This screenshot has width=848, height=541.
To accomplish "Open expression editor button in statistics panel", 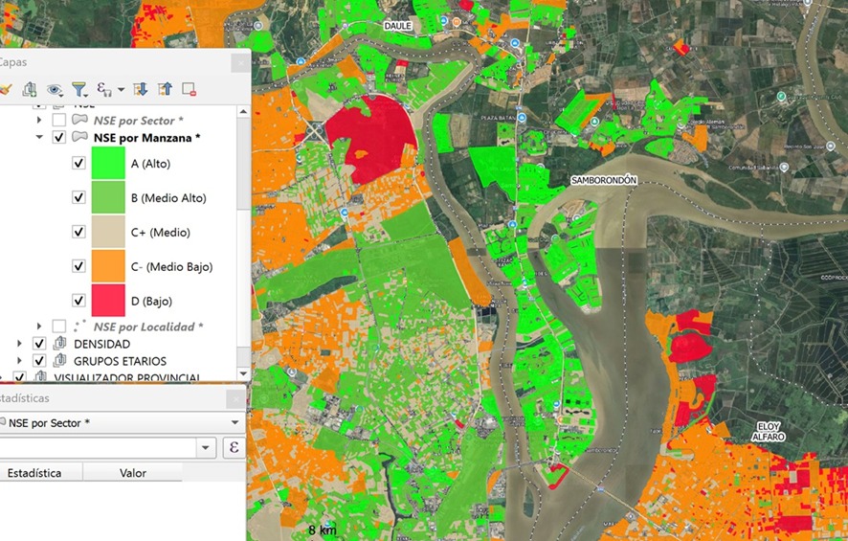I will pos(234,447).
